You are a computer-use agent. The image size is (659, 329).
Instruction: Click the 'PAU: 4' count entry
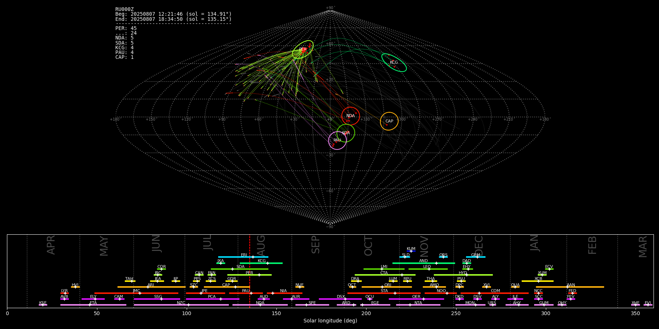124,53
